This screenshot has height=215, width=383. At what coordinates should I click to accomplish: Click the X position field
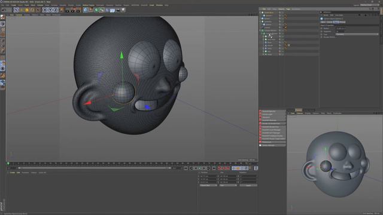pyautogui.click(x=208, y=176)
